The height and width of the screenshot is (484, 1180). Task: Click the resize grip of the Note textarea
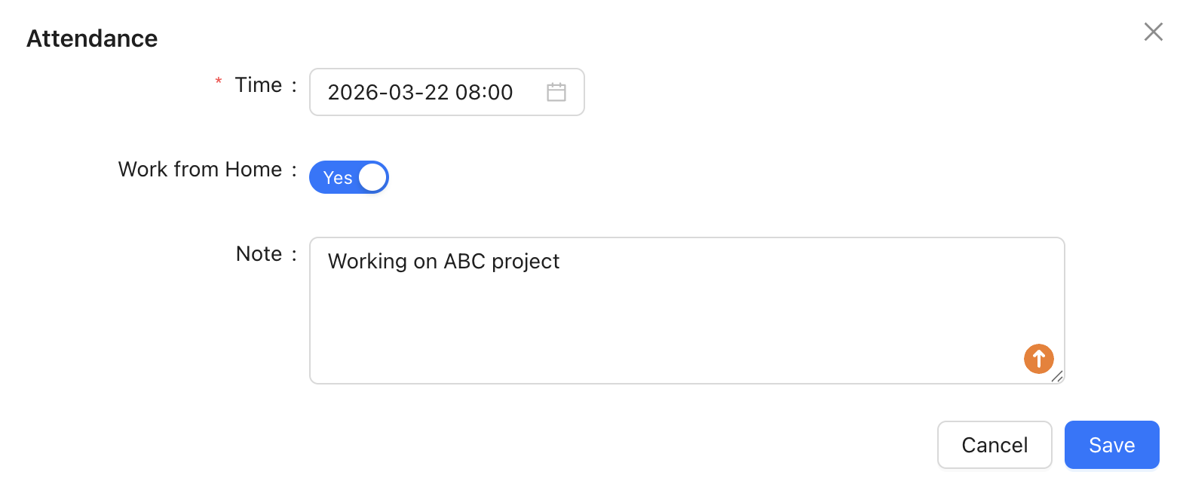pyautogui.click(x=1057, y=376)
